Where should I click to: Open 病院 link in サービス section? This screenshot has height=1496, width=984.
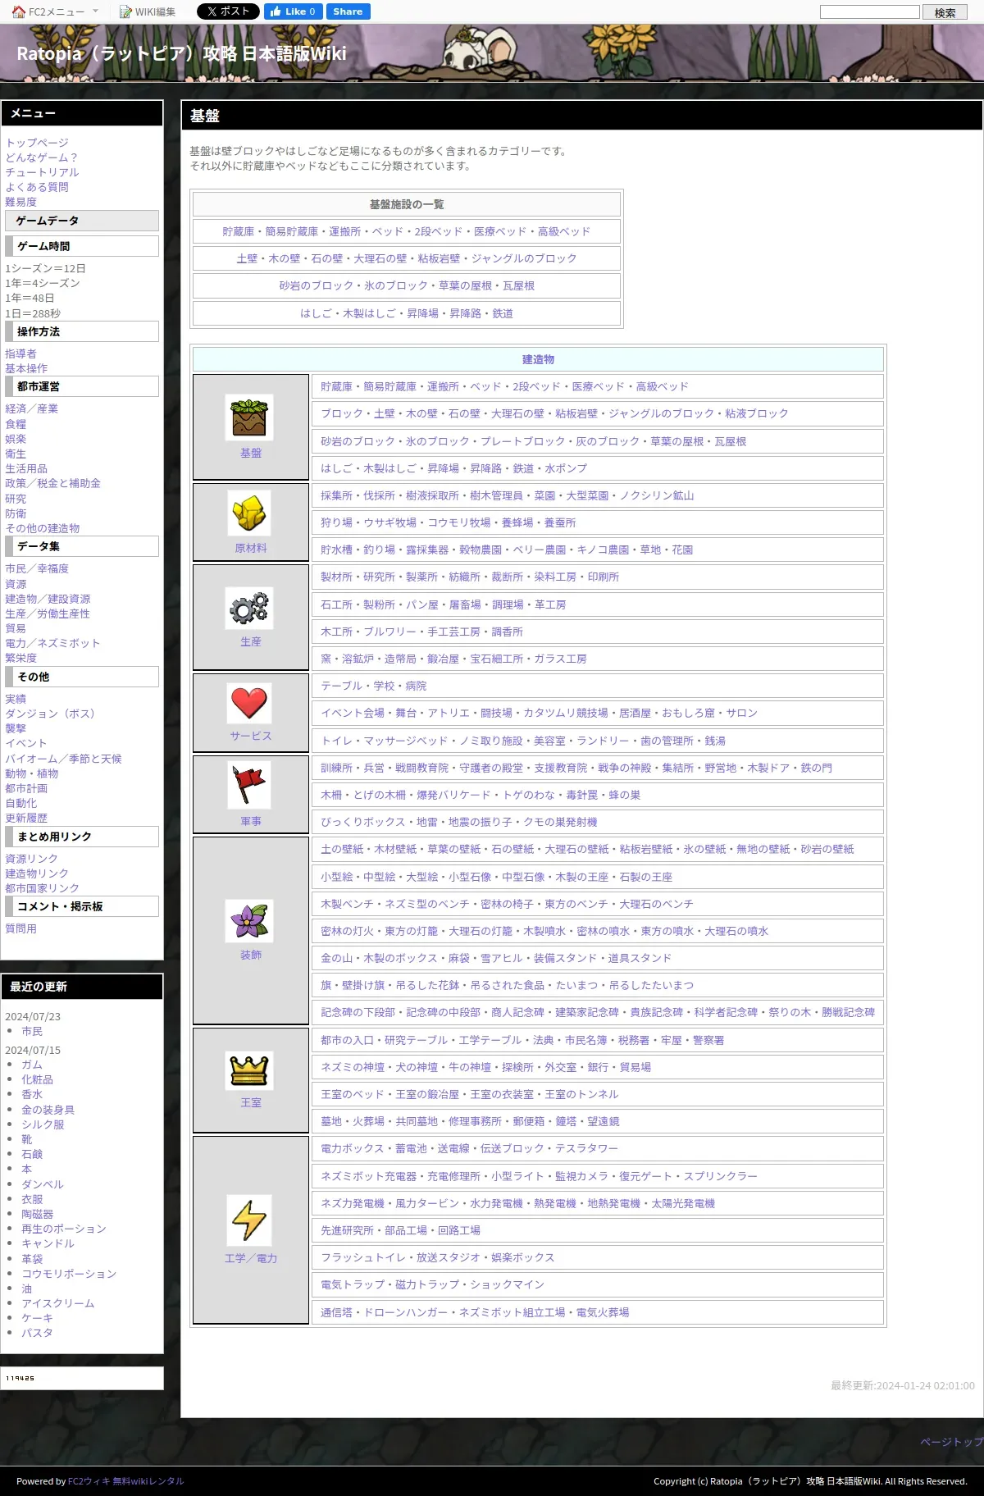417,686
